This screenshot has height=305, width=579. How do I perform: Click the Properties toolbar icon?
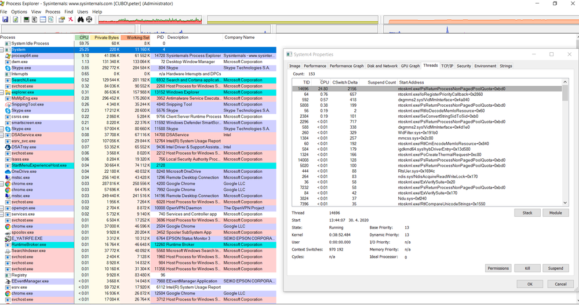pos(61,19)
